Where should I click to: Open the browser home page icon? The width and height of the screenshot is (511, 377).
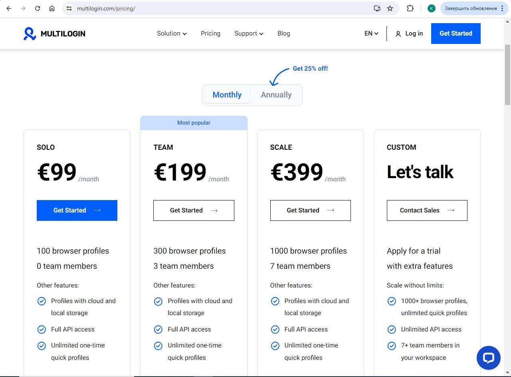coord(52,8)
